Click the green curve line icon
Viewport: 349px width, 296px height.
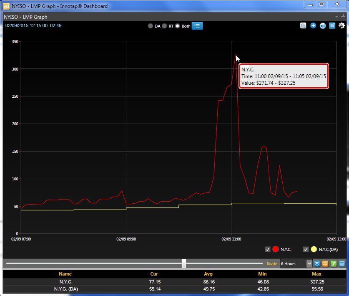tap(334, 264)
